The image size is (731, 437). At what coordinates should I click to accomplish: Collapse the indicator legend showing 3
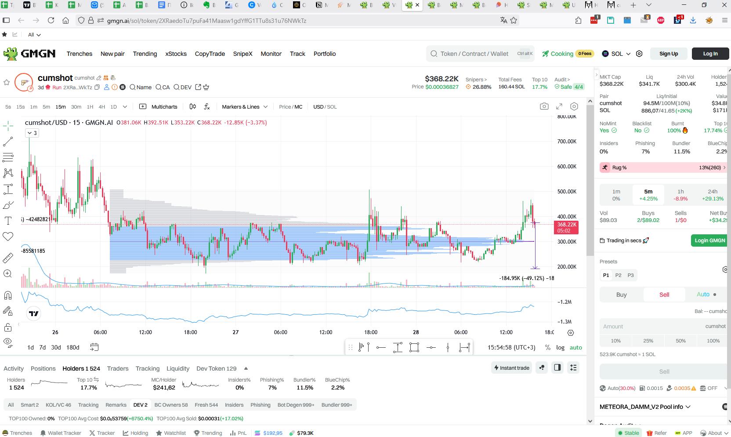click(32, 133)
